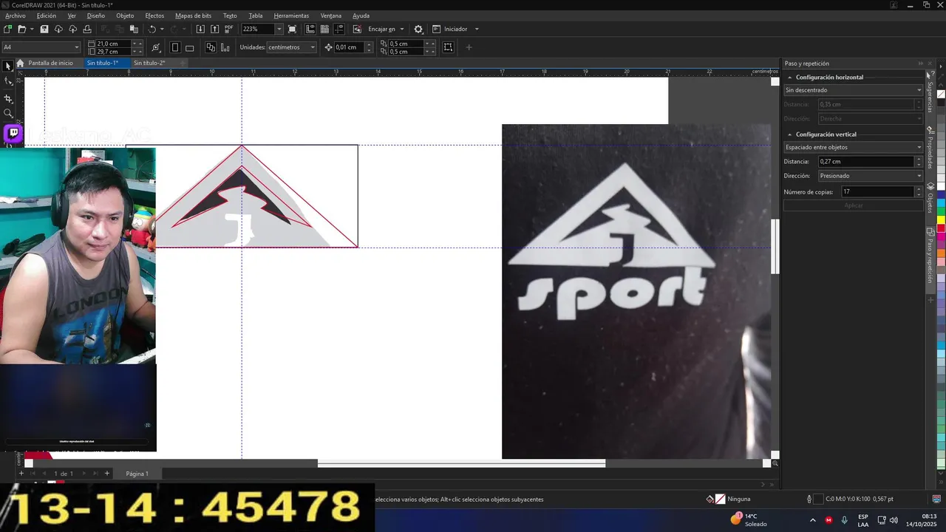Open the Ventana menu
This screenshot has width=946, height=532.
coord(331,16)
